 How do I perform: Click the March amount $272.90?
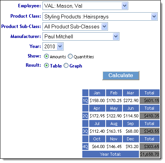pos(131,100)
